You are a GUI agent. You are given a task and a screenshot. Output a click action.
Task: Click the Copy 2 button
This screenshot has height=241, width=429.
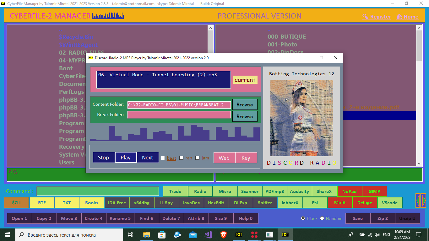(x=44, y=218)
